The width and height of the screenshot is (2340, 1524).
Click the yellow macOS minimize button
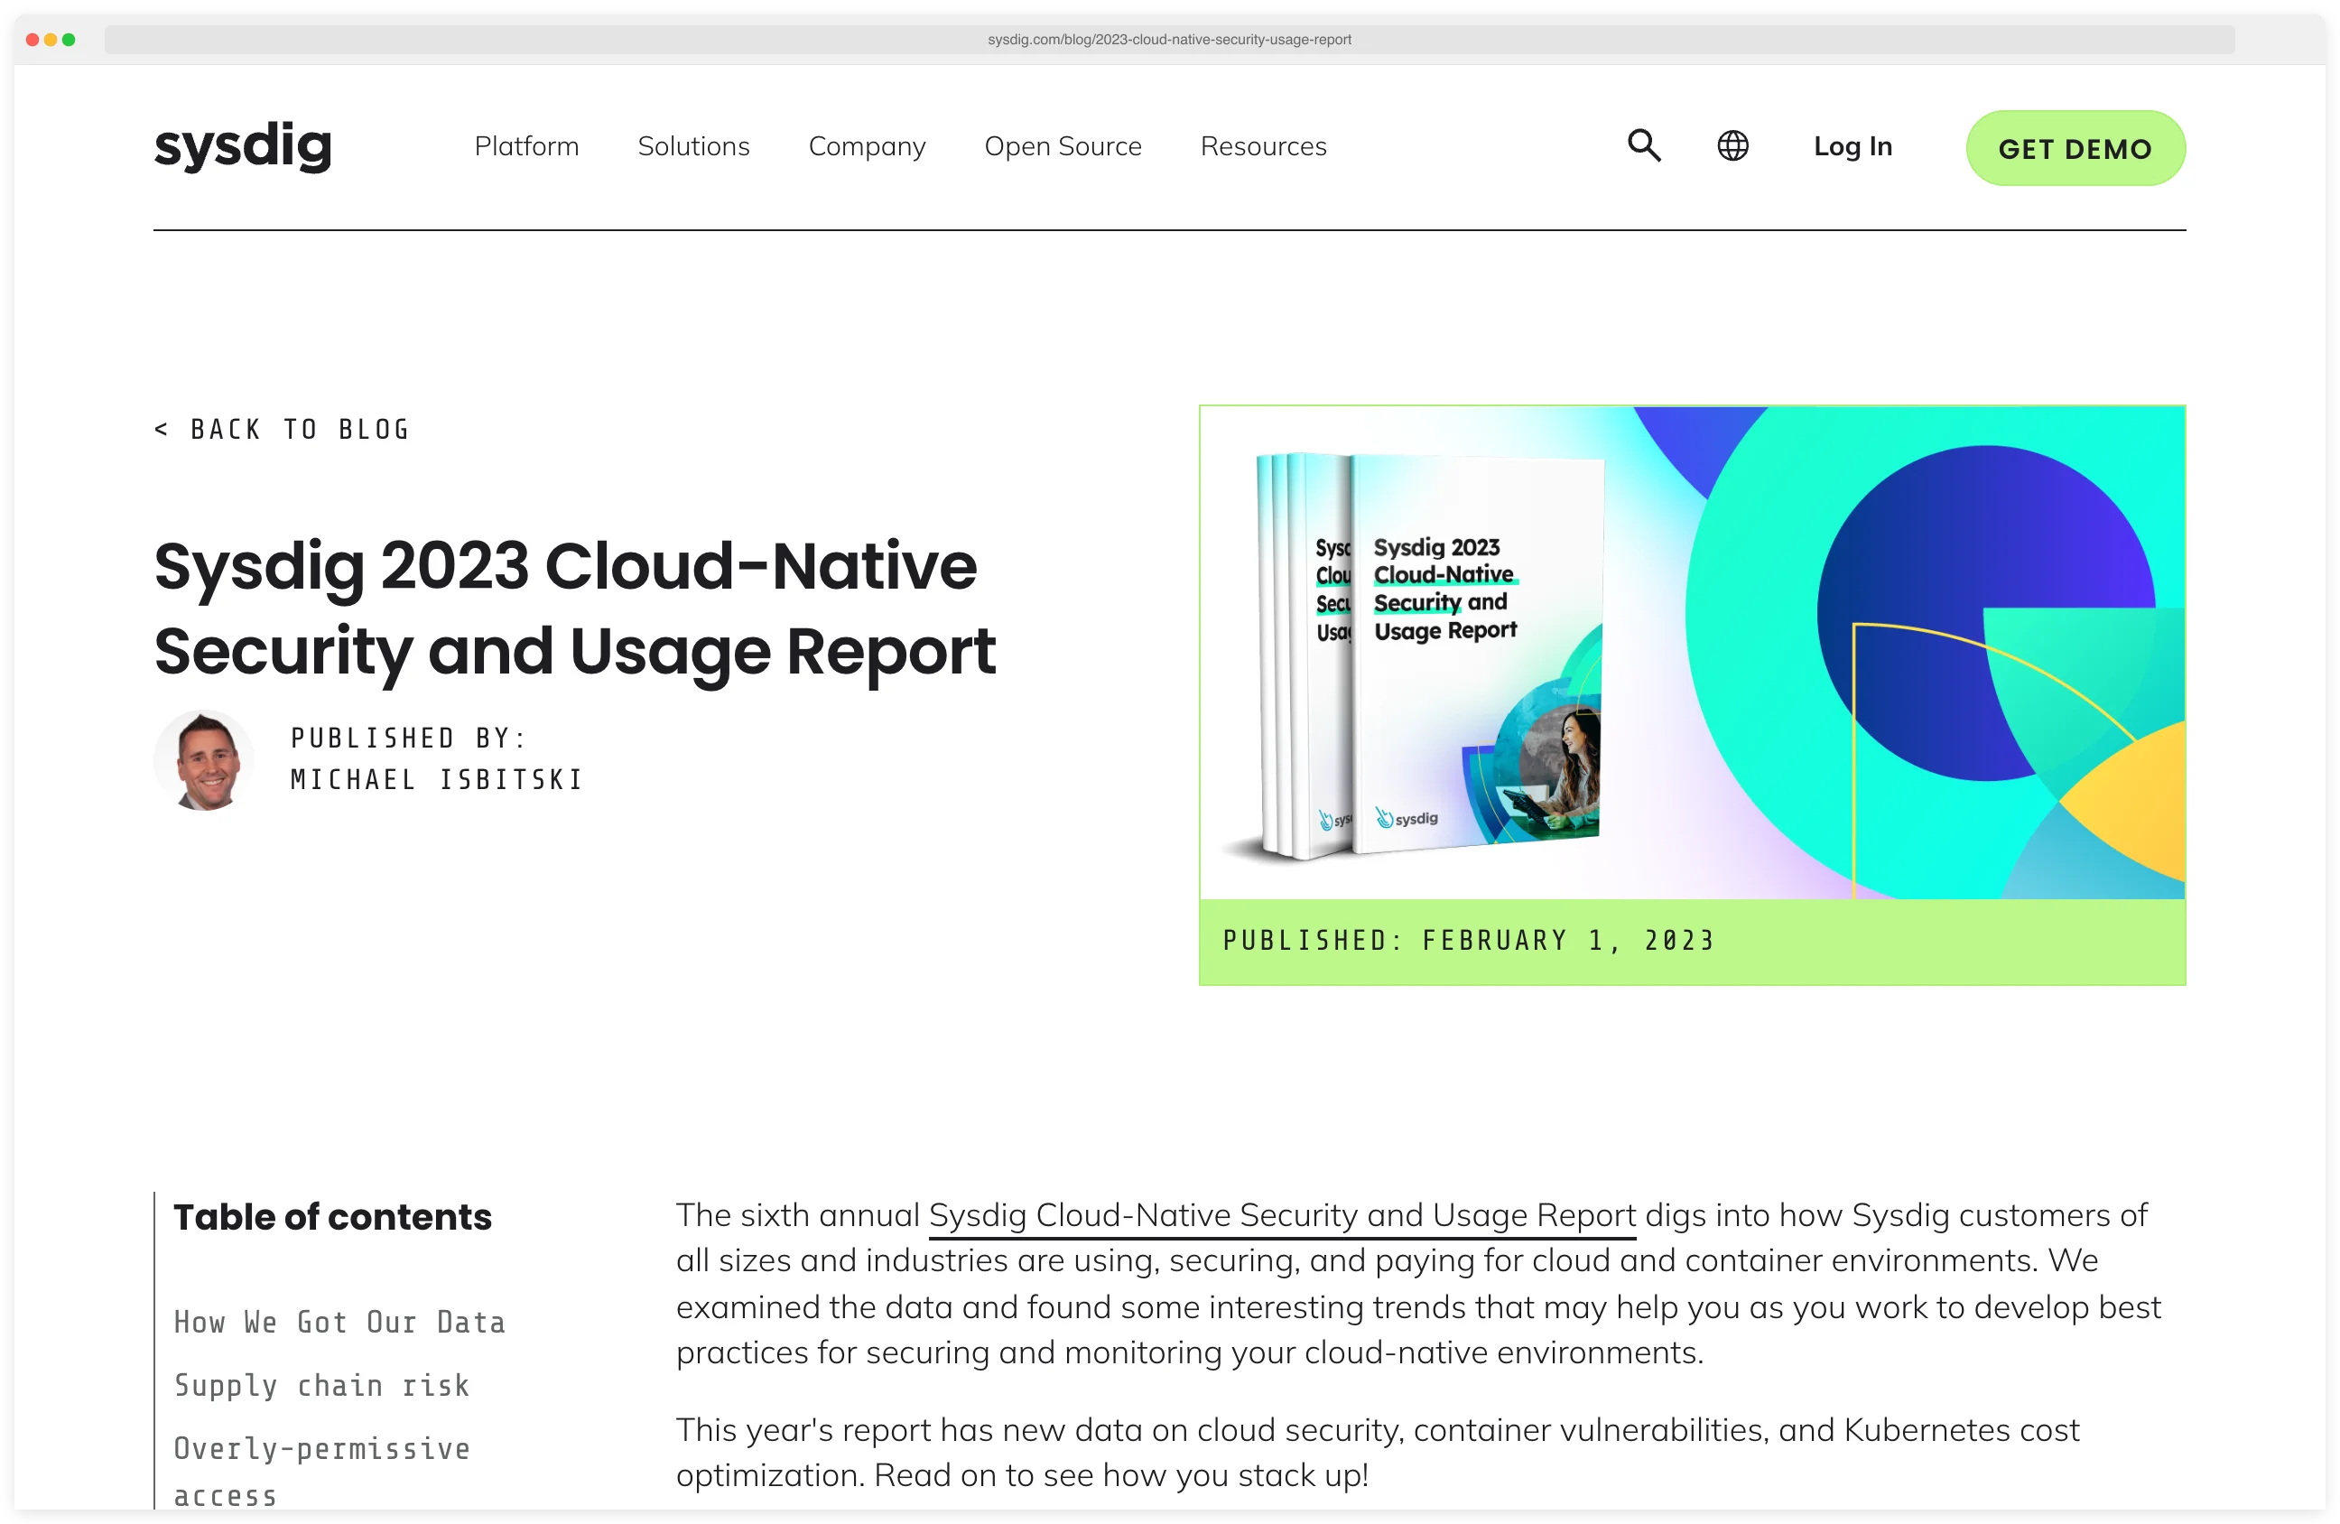51,41
